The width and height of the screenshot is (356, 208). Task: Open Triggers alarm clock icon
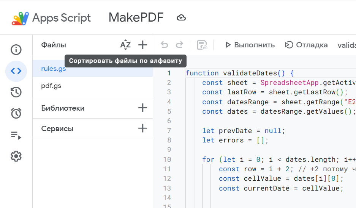coord(16,113)
